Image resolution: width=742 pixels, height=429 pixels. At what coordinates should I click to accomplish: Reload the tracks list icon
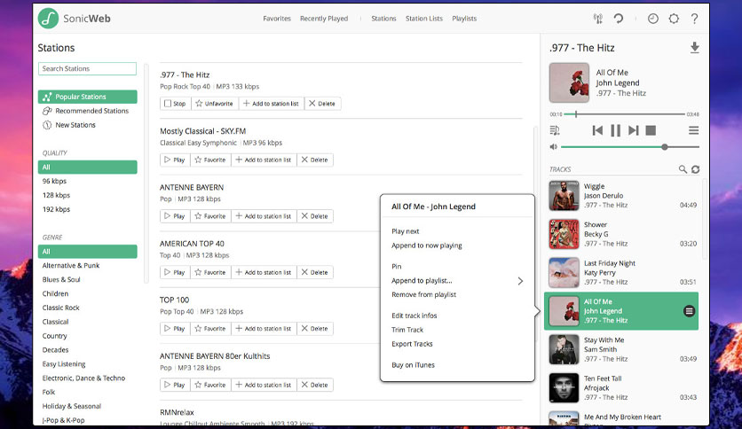coord(695,169)
